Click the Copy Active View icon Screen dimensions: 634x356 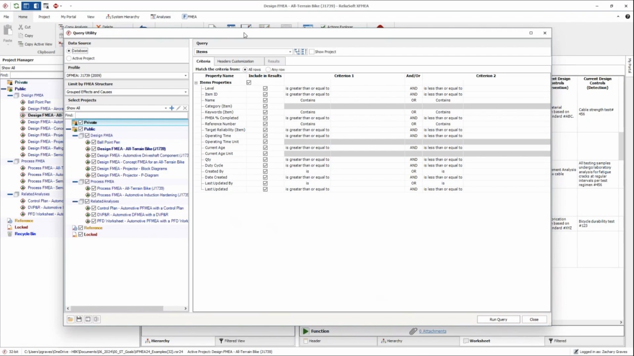point(20,44)
